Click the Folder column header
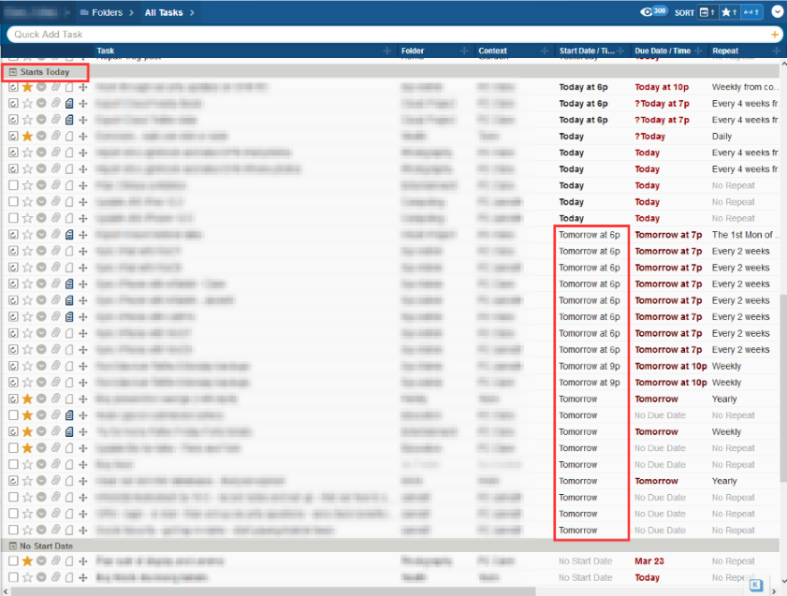 tap(413, 51)
